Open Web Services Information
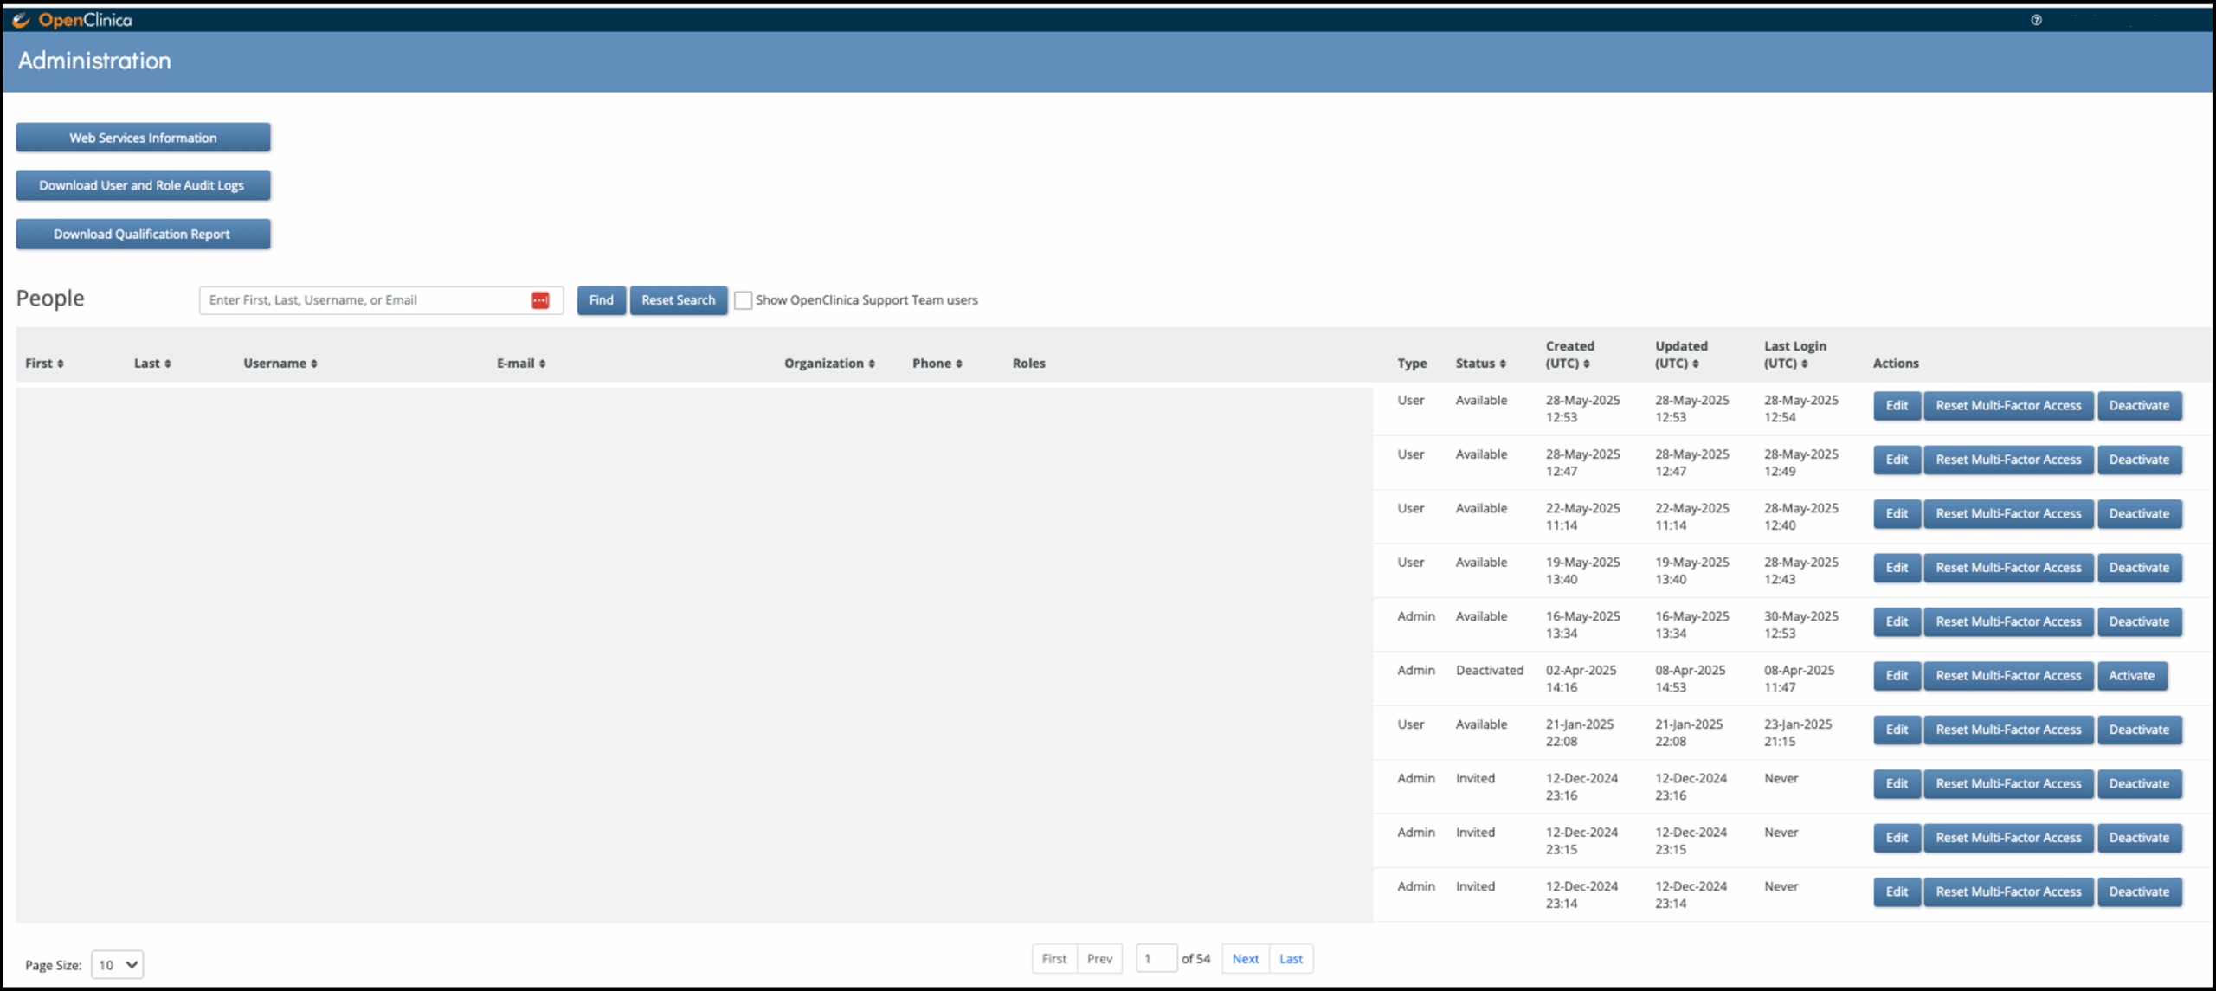The height and width of the screenshot is (991, 2216). coord(143,138)
